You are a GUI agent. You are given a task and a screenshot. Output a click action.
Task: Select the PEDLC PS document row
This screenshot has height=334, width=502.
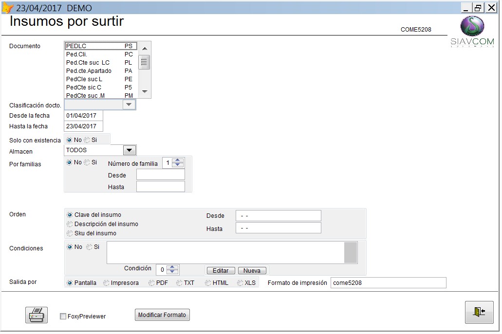(101, 46)
